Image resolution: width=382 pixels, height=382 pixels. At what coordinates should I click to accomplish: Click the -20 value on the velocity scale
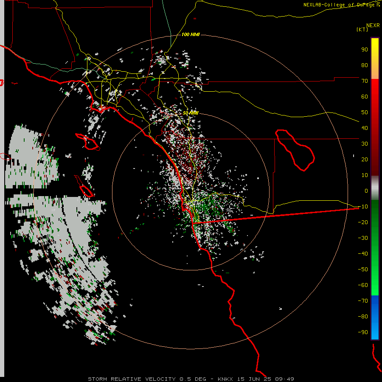tap(363, 222)
